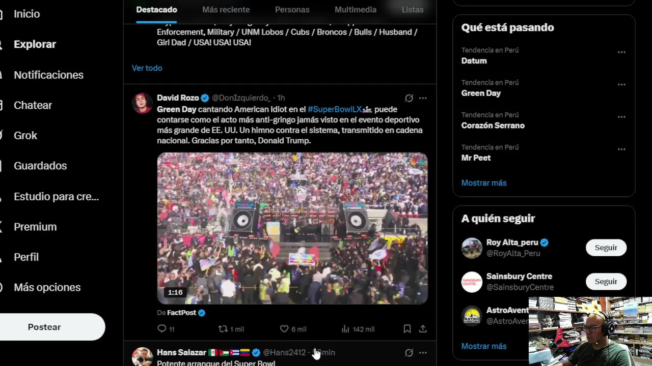This screenshot has height=366, width=652.
Task: Play the FactPost crowd video thumbnail
Action: pos(292,228)
